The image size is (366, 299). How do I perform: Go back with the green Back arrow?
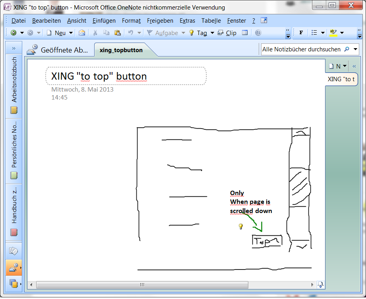click(x=14, y=33)
